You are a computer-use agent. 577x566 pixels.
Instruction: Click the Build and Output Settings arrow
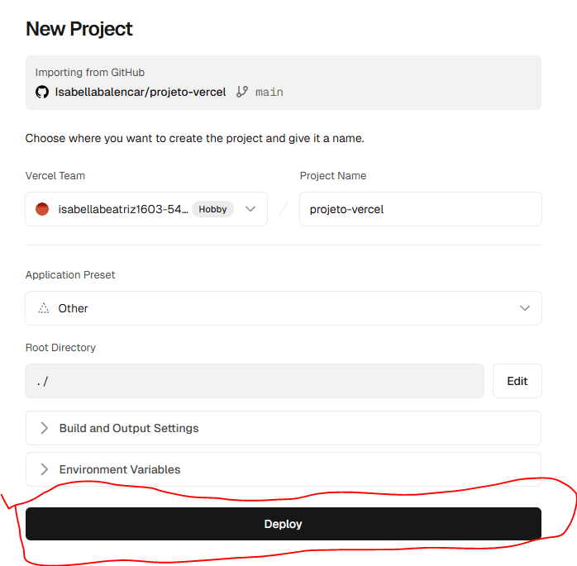[45, 428]
